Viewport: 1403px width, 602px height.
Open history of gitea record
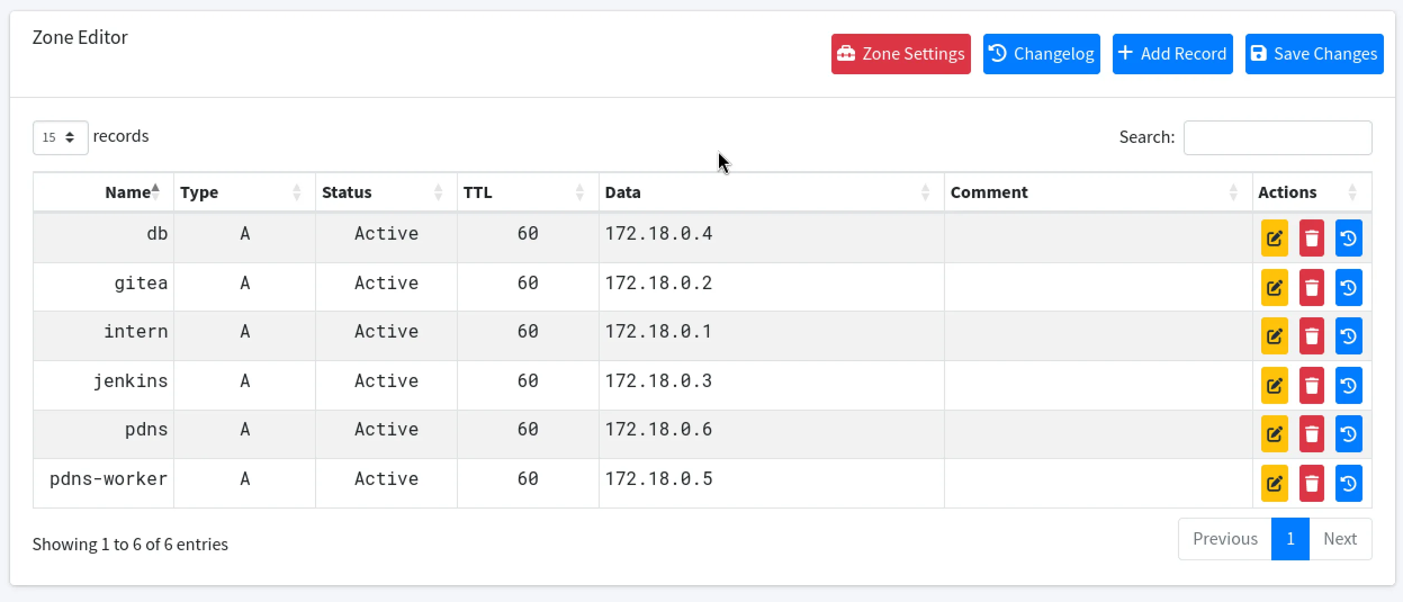1348,287
